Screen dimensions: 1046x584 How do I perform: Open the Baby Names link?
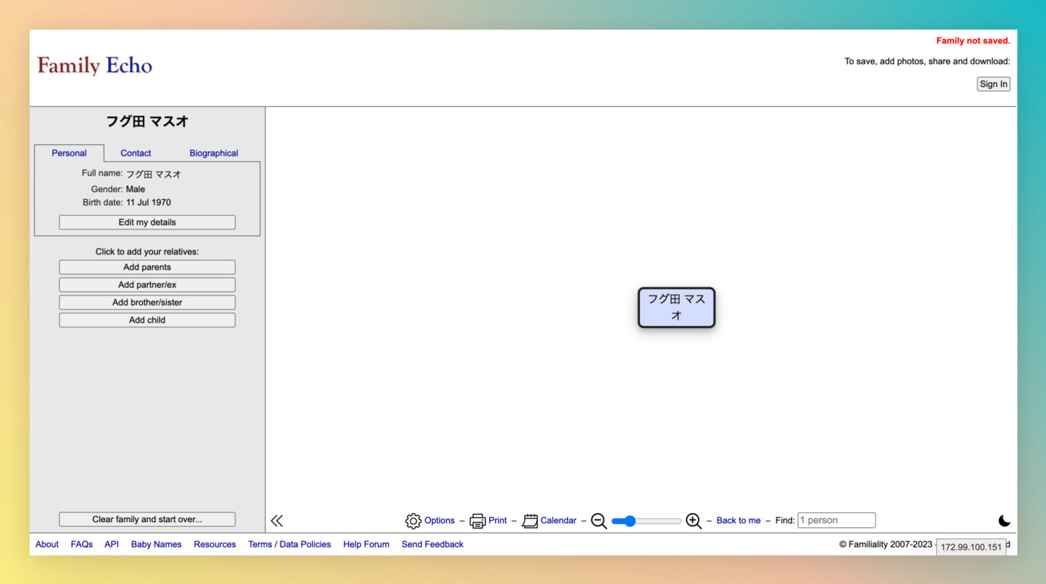point(156,544)
